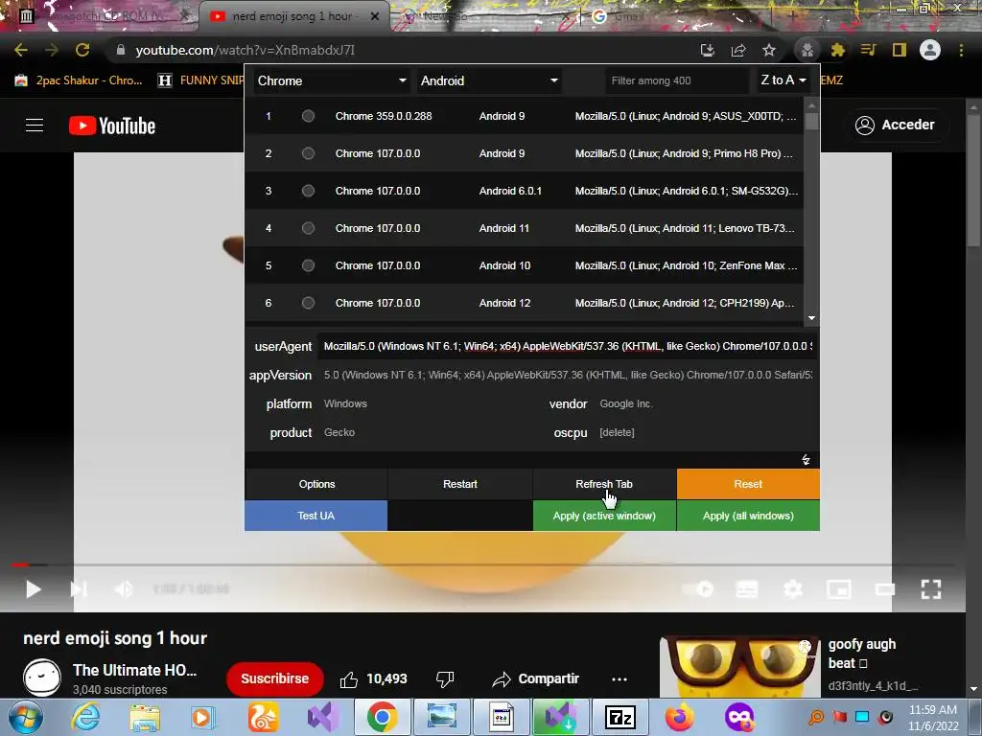Image resolution: width=982 pixels, height=736 pixels.
Task: Open the YouTube hamburger guide menu
Action: (x=35, y=126)
